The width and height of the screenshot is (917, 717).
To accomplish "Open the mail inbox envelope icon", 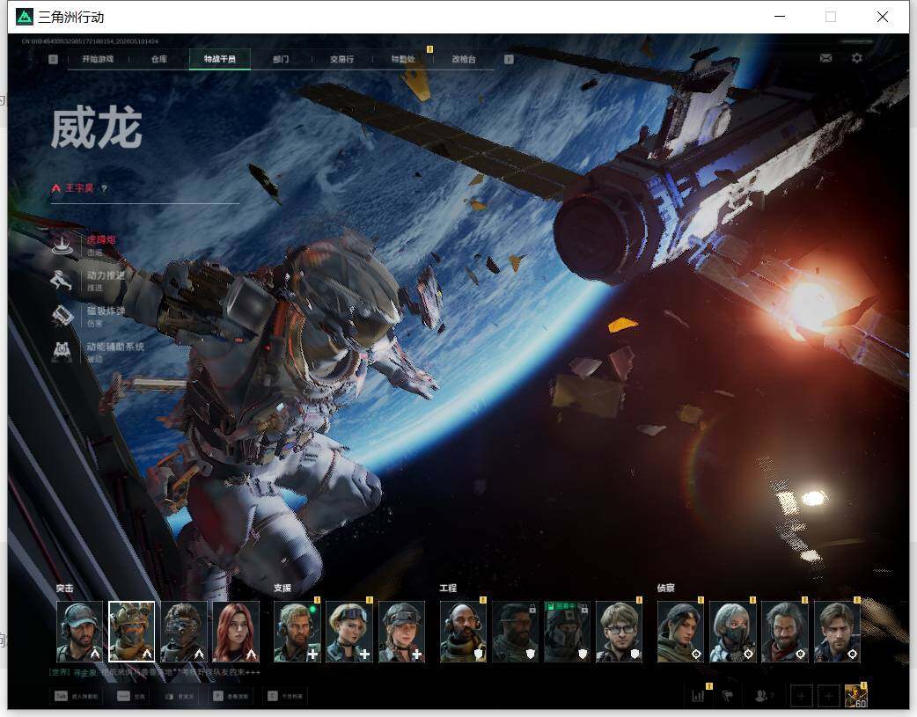I will (x=825, y=58).
